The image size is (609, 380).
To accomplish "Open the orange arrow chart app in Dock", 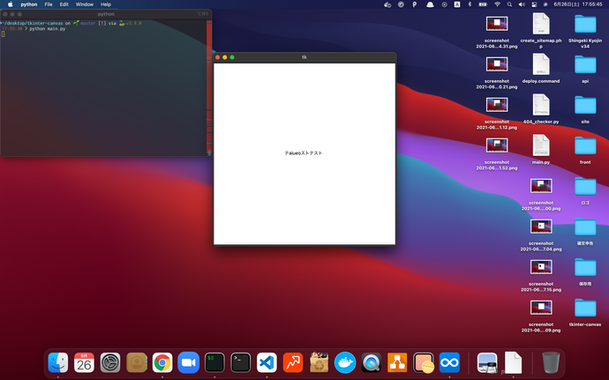I will coord(293,362).
